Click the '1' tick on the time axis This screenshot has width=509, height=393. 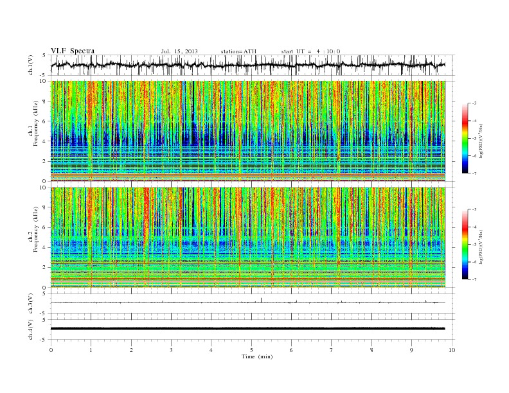point(91,350)
